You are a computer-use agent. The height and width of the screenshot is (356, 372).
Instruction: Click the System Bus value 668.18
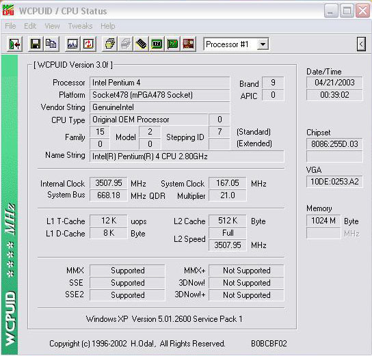pyautogui.click(x=109, y=195)
